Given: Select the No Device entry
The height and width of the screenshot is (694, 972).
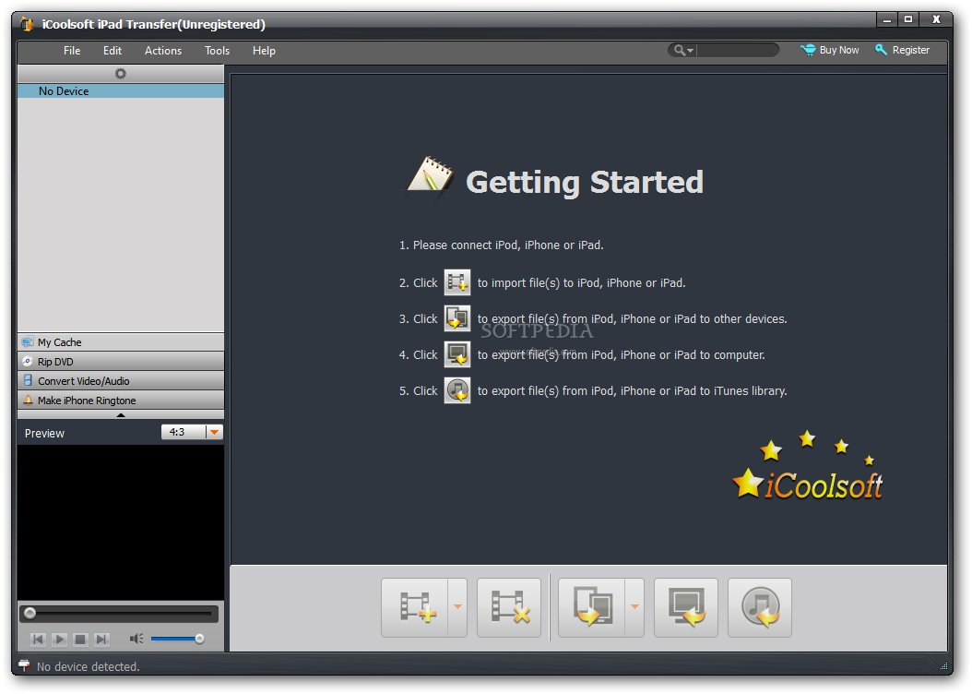Looking at the screenshot, I should pyautogui.click(x=121, y=91).
